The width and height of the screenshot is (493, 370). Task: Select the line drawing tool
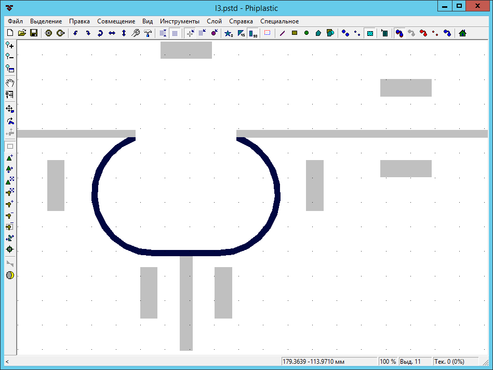pyautogui.click(x=282, y=33)
